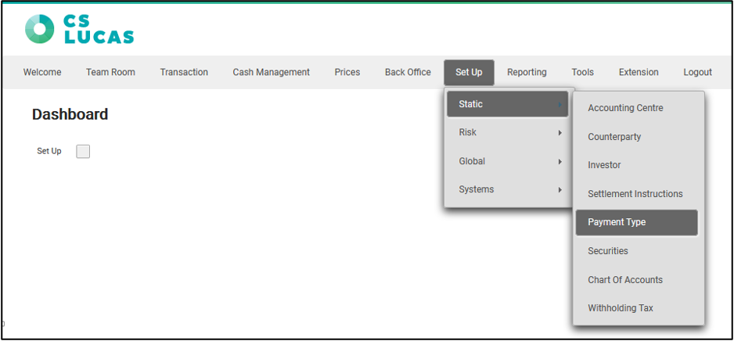Viewport: 734px width, 341px height.
Task: Switch to the Back Office menu
Action: coord(408,72)
